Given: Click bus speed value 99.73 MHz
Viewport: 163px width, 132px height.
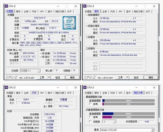Looking at the screenshot, I should (28, 60).
